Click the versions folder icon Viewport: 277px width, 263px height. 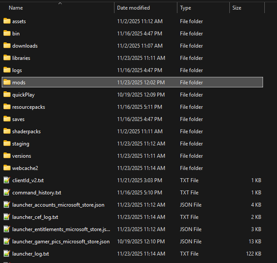point(7,156)
